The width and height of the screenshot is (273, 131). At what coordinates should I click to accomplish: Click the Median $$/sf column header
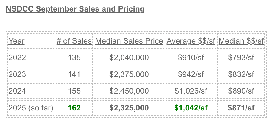click(x=241, y=41)
